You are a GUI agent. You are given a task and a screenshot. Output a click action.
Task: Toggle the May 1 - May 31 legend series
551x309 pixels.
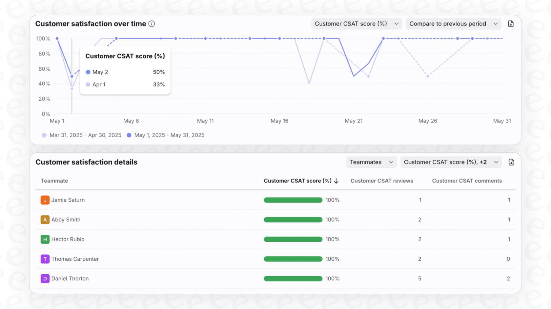(x=166, y=135)
